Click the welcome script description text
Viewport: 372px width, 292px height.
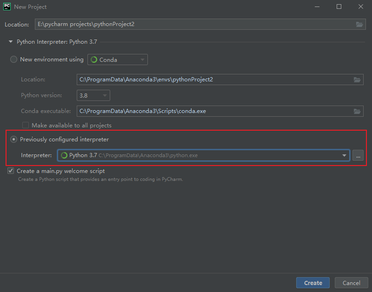(x=100, y=179)
